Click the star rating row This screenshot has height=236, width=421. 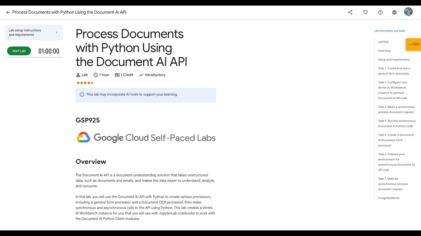85,83
